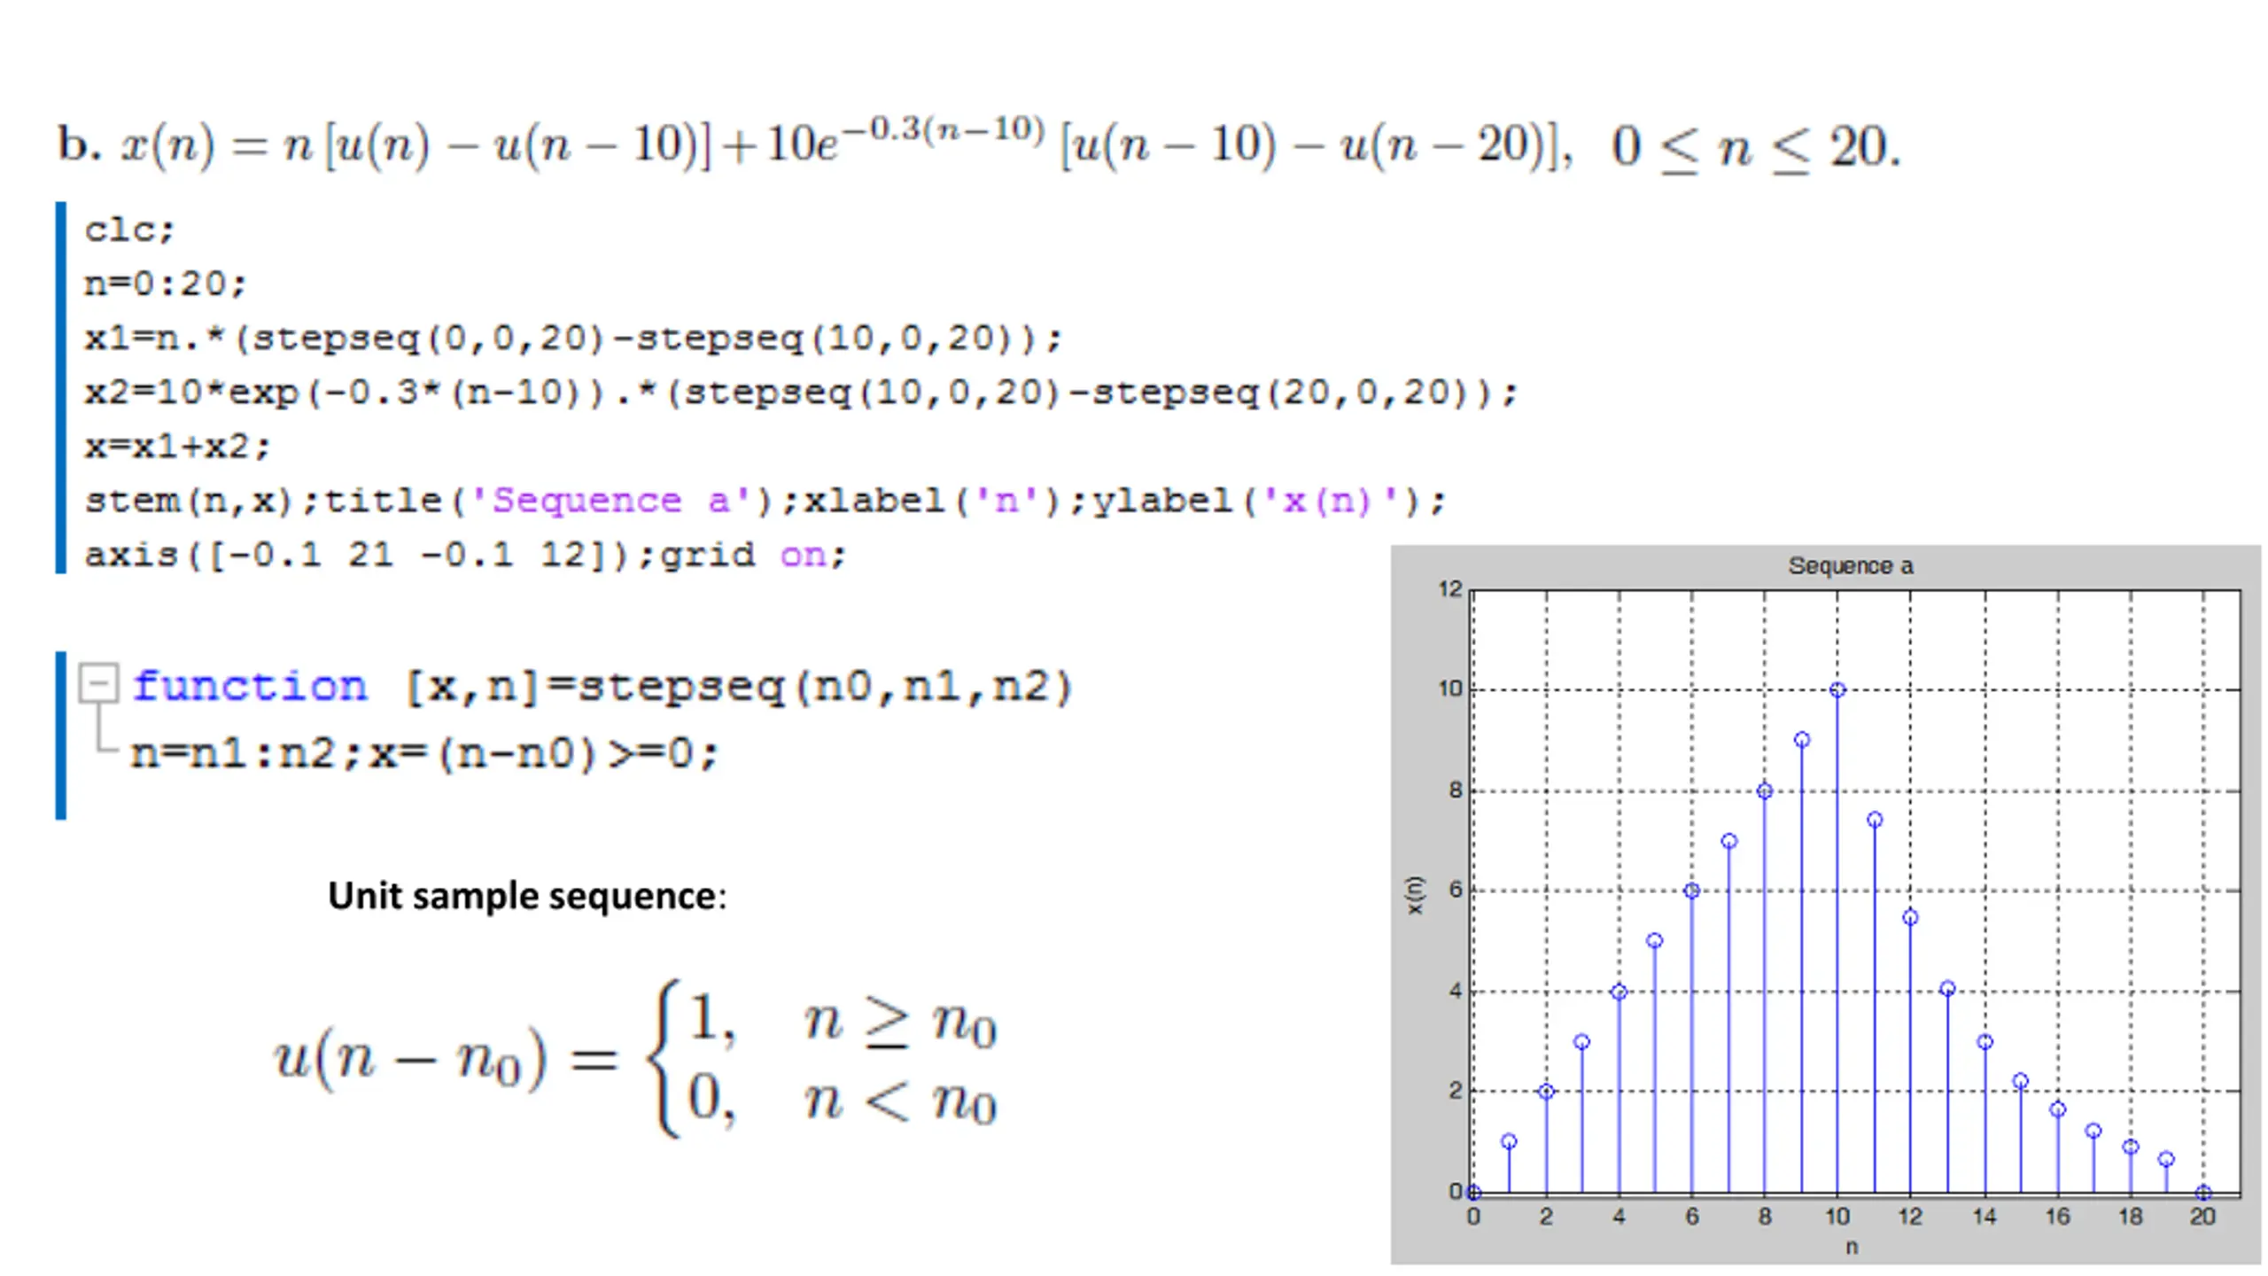This screenshot has height=1276, width=2268.
Task: Select the 'clc;' code line
Action: coord(129,230)
